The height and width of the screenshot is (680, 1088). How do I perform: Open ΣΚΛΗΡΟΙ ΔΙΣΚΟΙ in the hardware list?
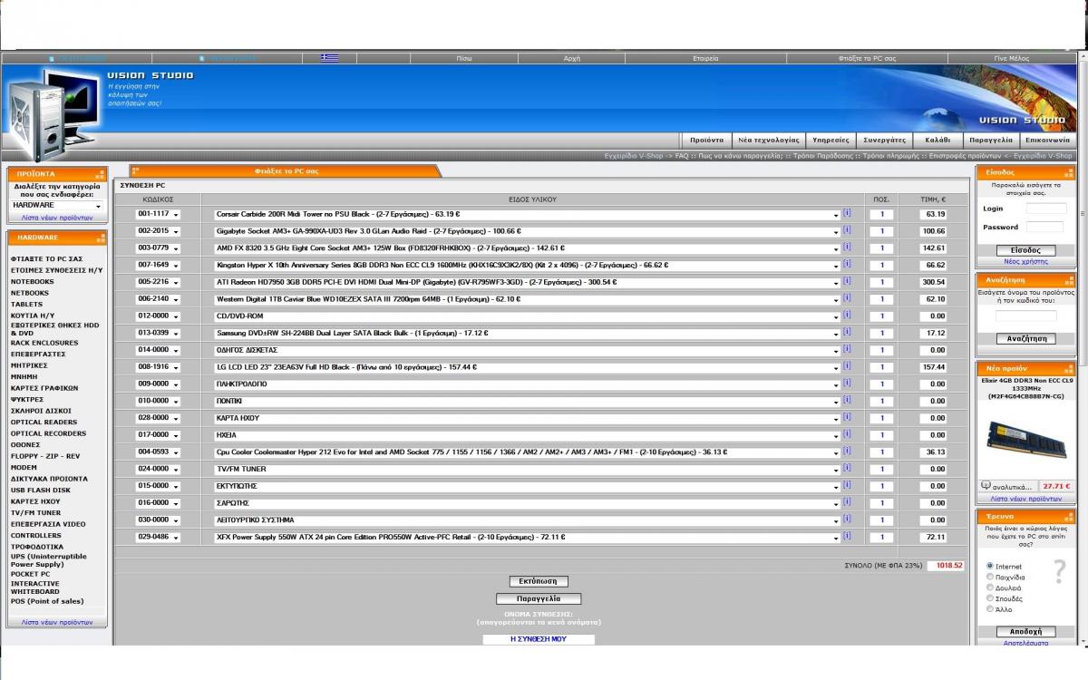pyautogui.click(x=41, y=411)
